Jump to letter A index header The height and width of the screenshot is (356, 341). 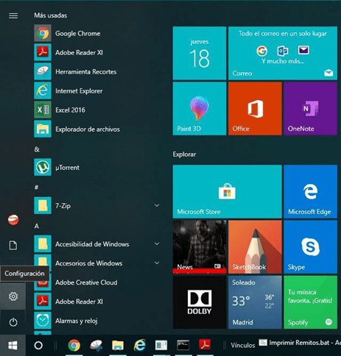(x=37, y=226)
